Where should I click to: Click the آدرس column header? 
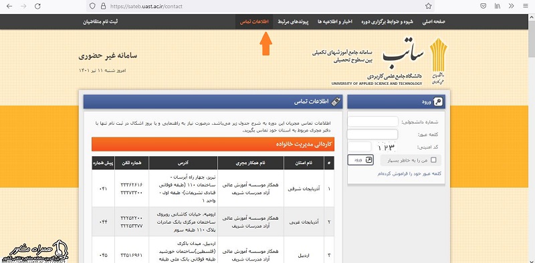(x=183, y=163)
